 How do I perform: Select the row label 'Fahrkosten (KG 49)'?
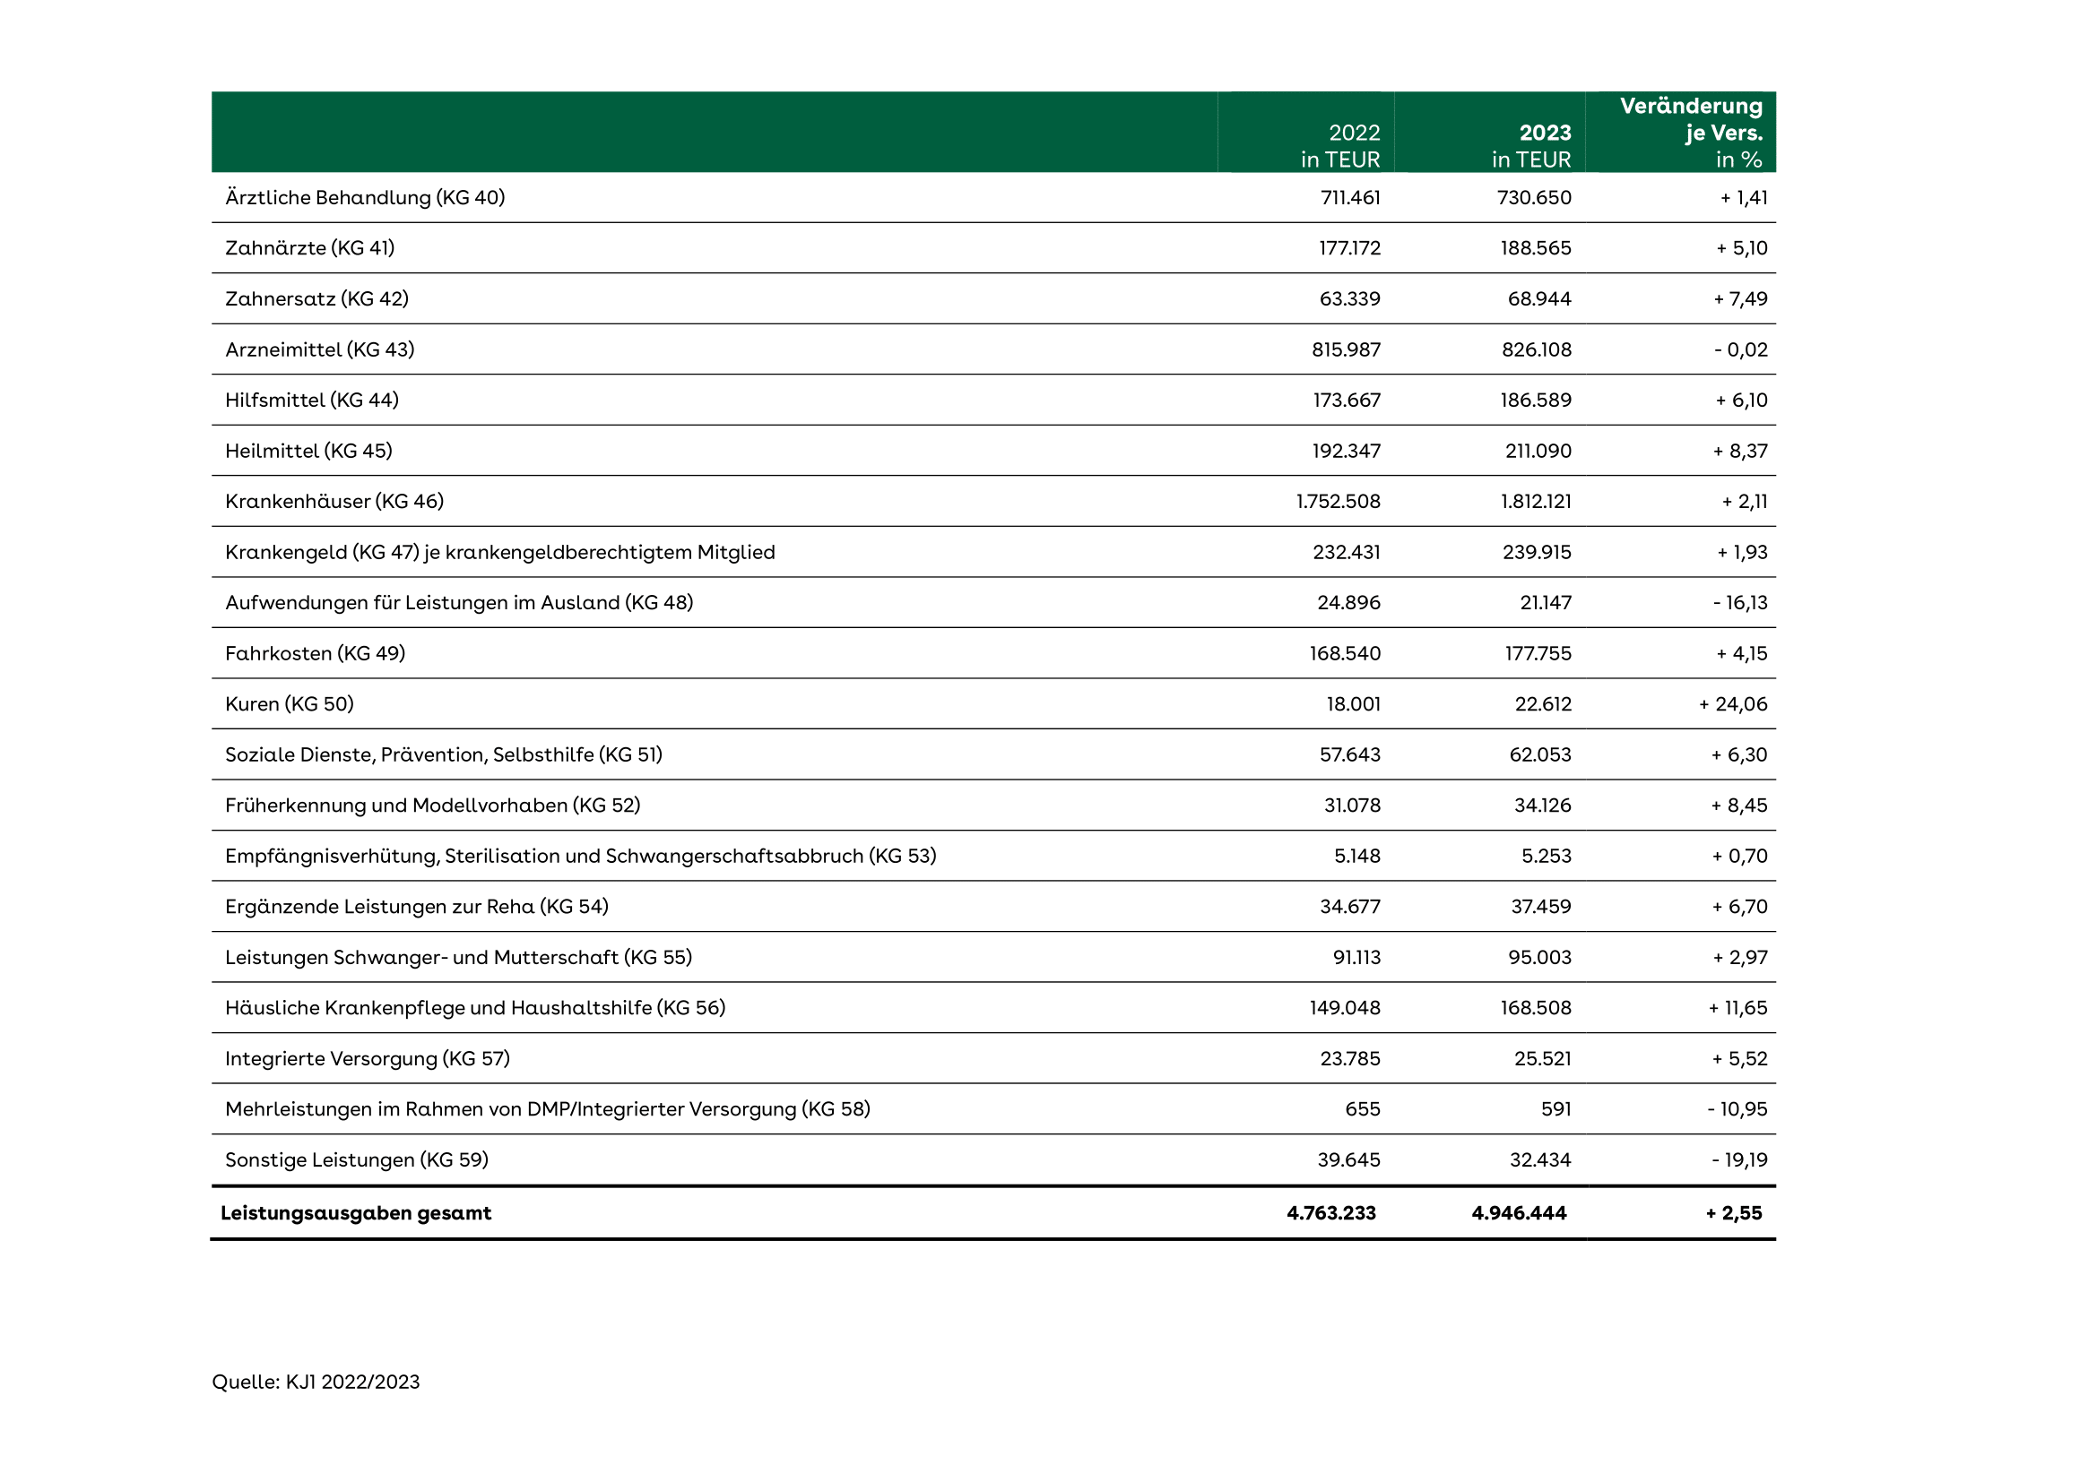coord(315,653)
